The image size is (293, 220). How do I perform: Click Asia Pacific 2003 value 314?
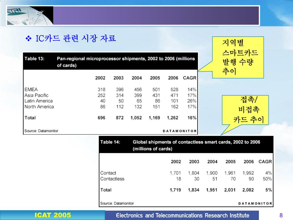(x=120, y=95)
